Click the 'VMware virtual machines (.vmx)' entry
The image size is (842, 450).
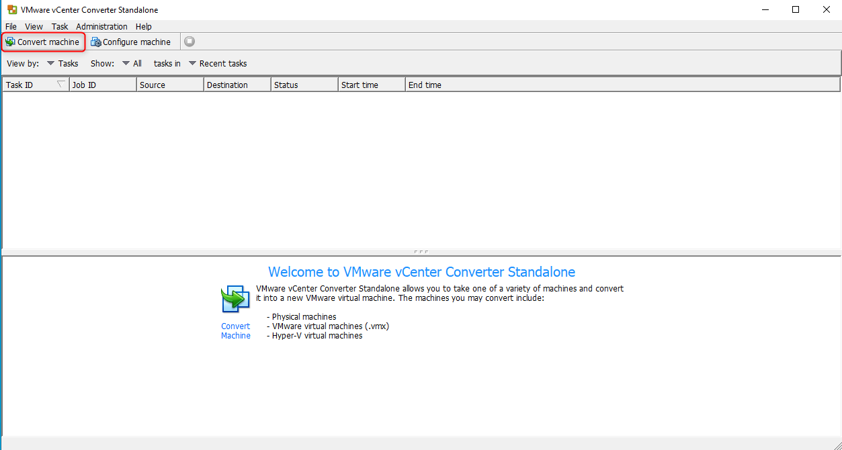click(x=330, y=326)
